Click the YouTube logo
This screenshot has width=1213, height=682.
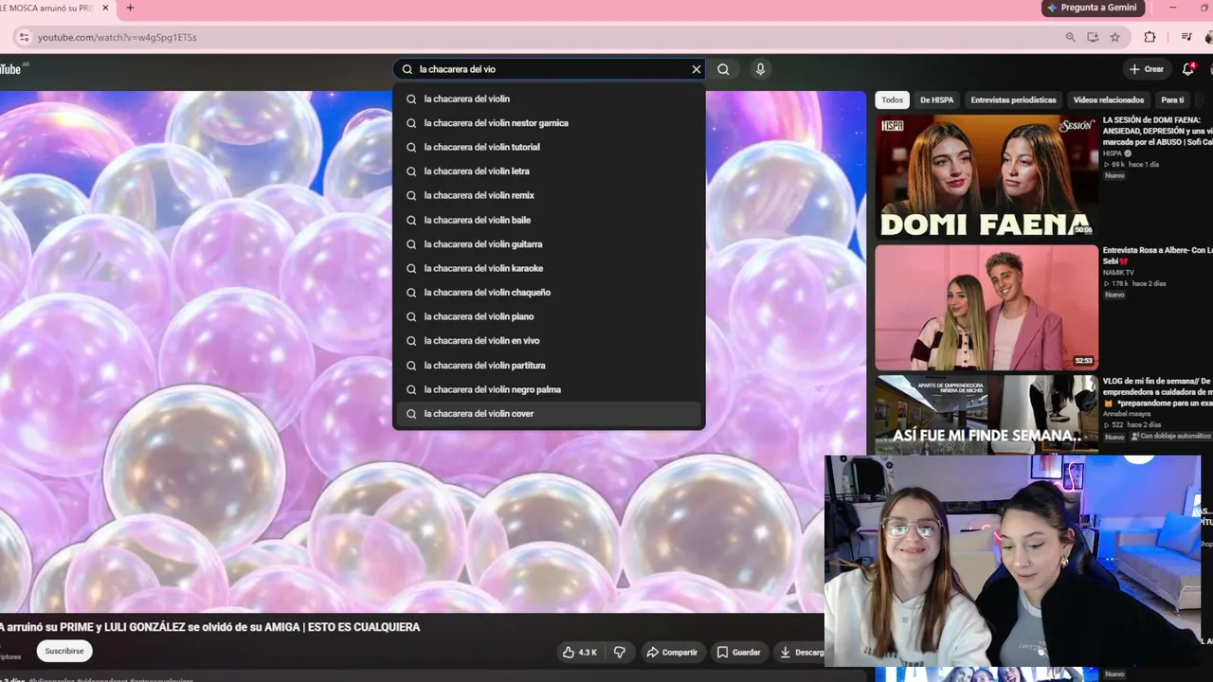click(x=11, y=69)
